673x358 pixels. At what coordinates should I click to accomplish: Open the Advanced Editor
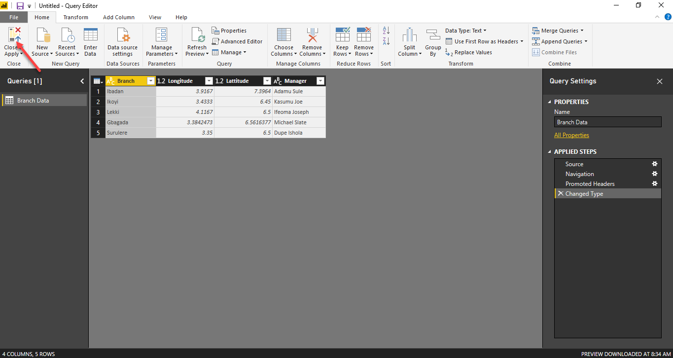click(237, 41)
